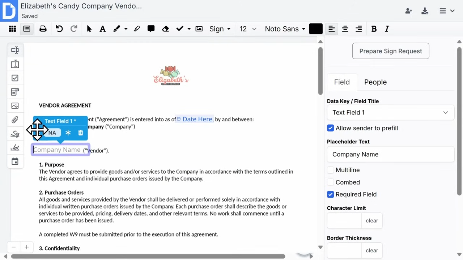Open the font size 12 dropdown
463x260 pixels.
[248, 29]
